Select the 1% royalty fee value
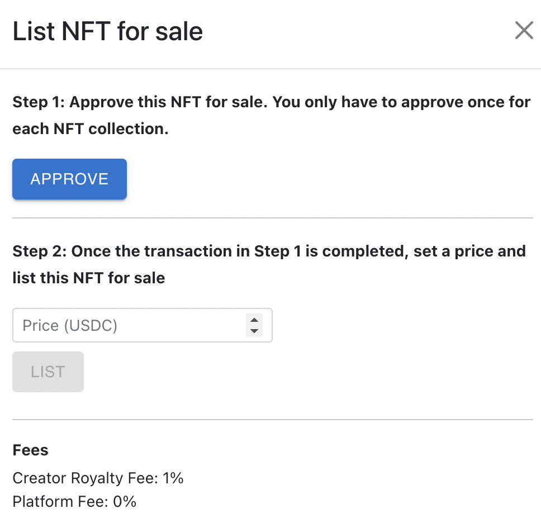541x523 pixels. (x=174, y=478)
